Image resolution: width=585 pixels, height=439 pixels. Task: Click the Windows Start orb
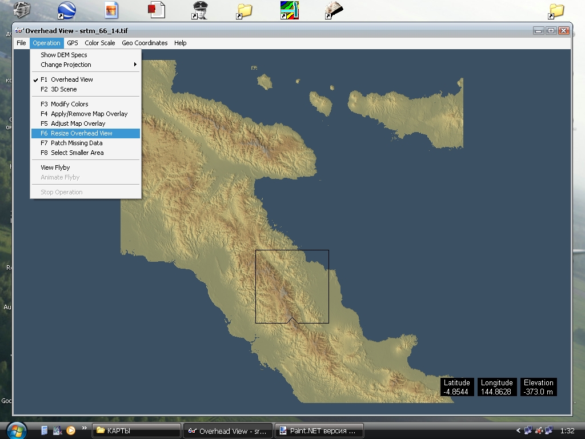[16, 430]
